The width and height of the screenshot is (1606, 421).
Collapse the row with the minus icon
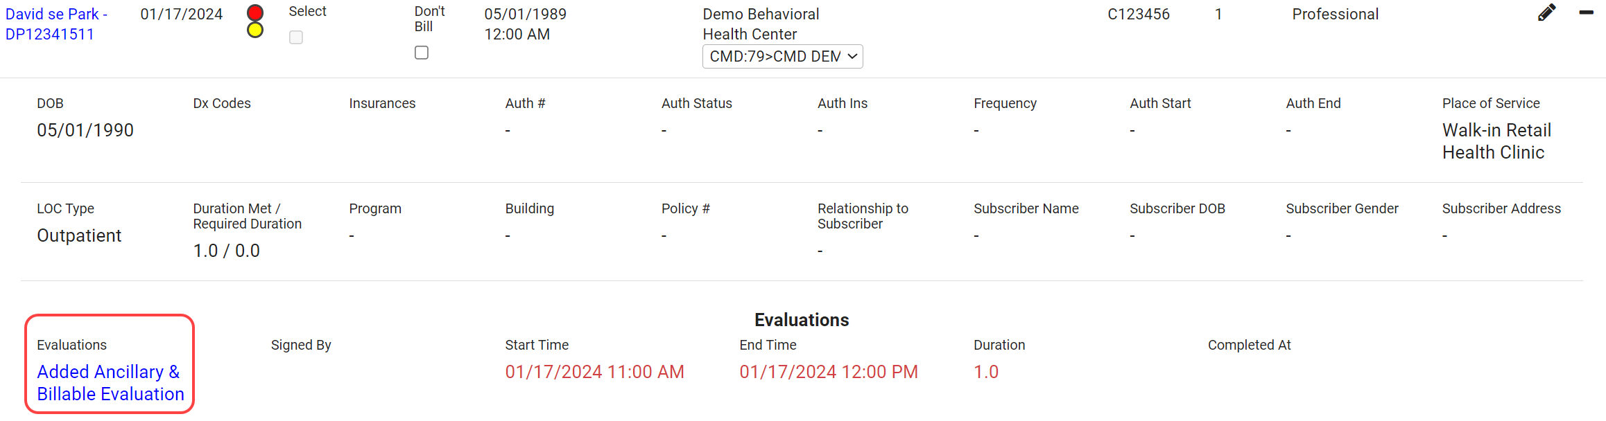tap(1586, 12)
